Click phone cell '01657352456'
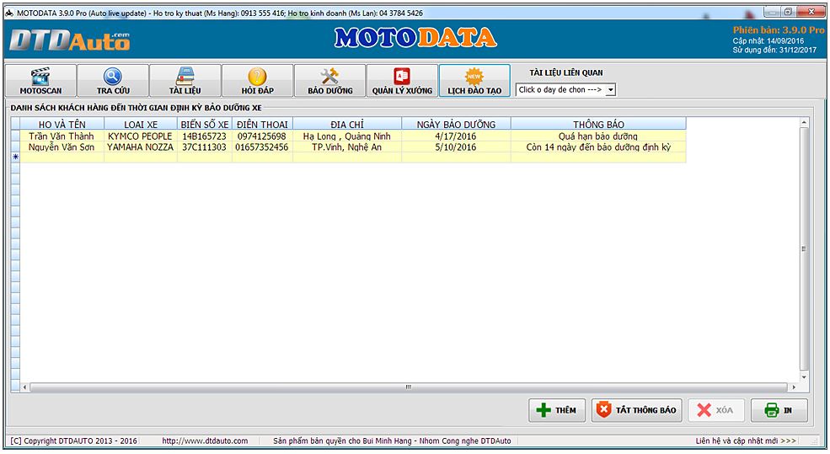Screen dimensions: 830x454 pyautogui.click(x=262, y=147)
